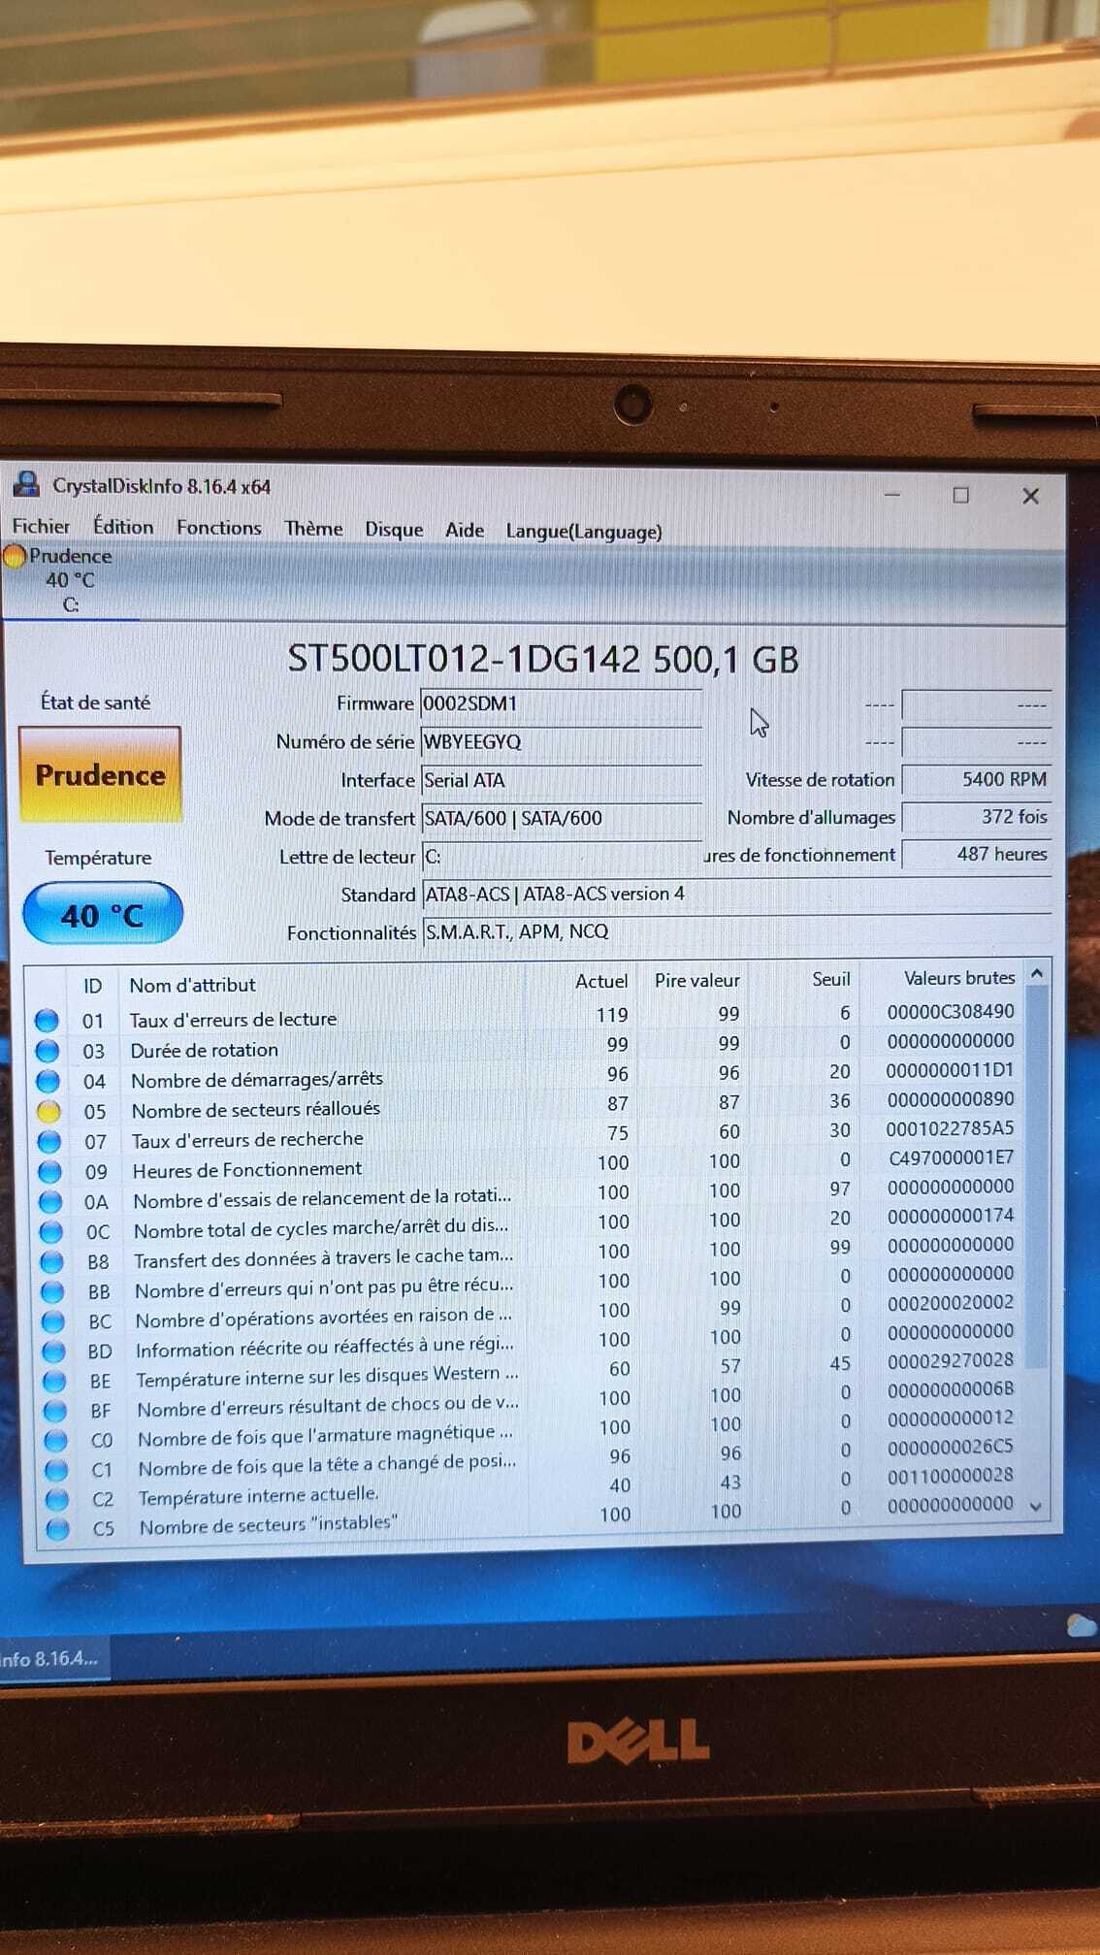Click the Fonctionnalités field S.M.A.R.T., APM, NCQ

[736, 931]
